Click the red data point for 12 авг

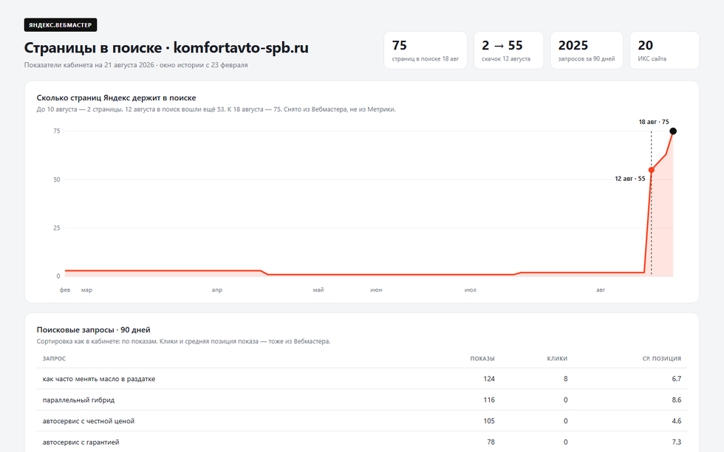tap(652, 170)
